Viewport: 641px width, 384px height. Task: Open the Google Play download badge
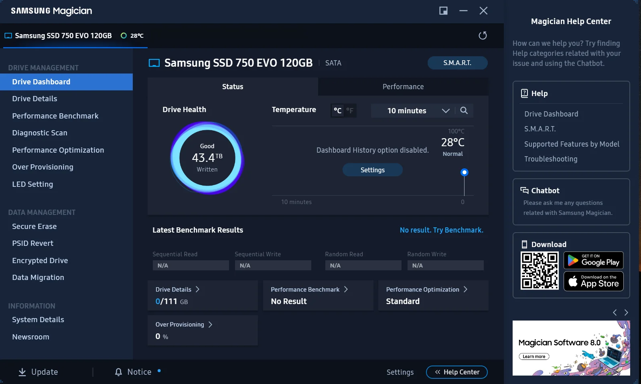click(x=594, y=260)
